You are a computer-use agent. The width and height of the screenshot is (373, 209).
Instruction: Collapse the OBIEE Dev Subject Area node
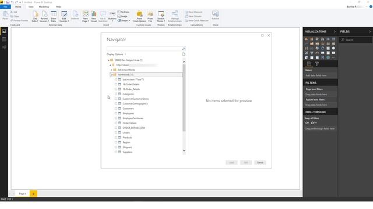tap(109, 60)
